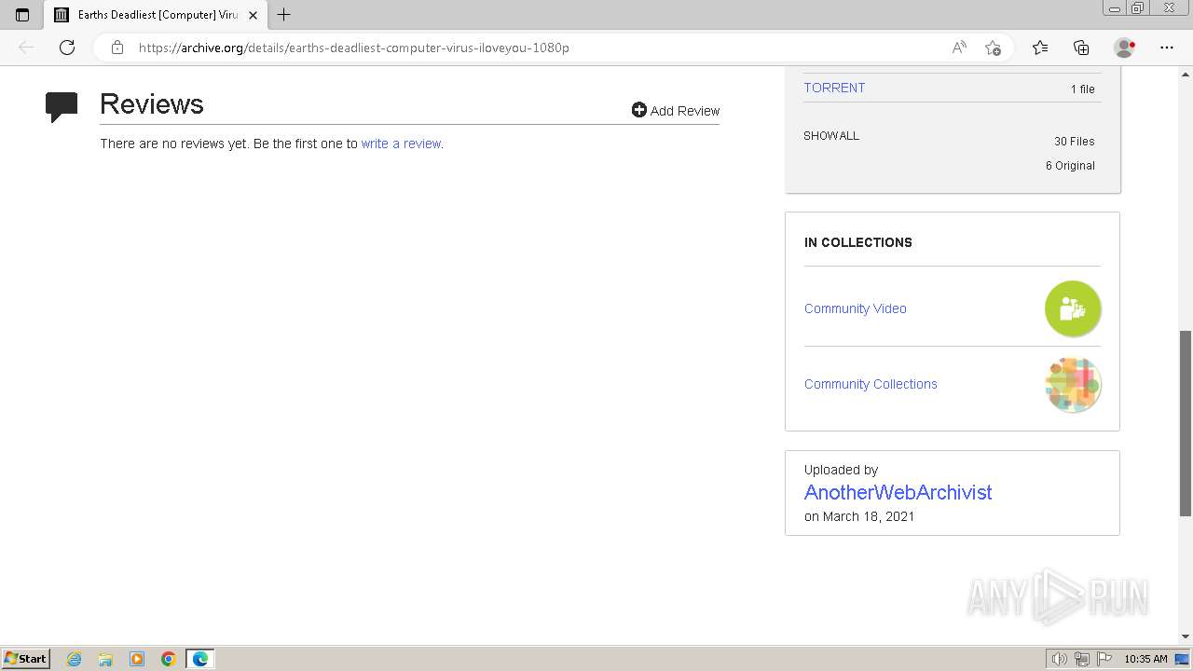Open File Explorer folder in taskbar

[x=105, y=659]
